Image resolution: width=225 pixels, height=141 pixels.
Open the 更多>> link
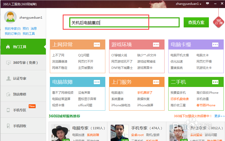(219, 116)
